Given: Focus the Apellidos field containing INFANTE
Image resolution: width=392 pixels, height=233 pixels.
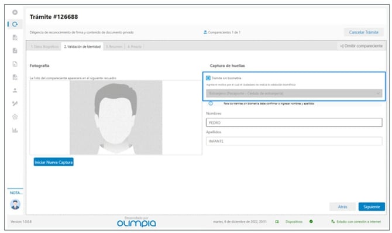Looking at the screenshot, I should tap(294, 141).
